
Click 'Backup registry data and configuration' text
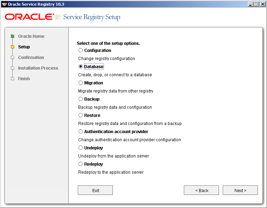pos(115,107)
